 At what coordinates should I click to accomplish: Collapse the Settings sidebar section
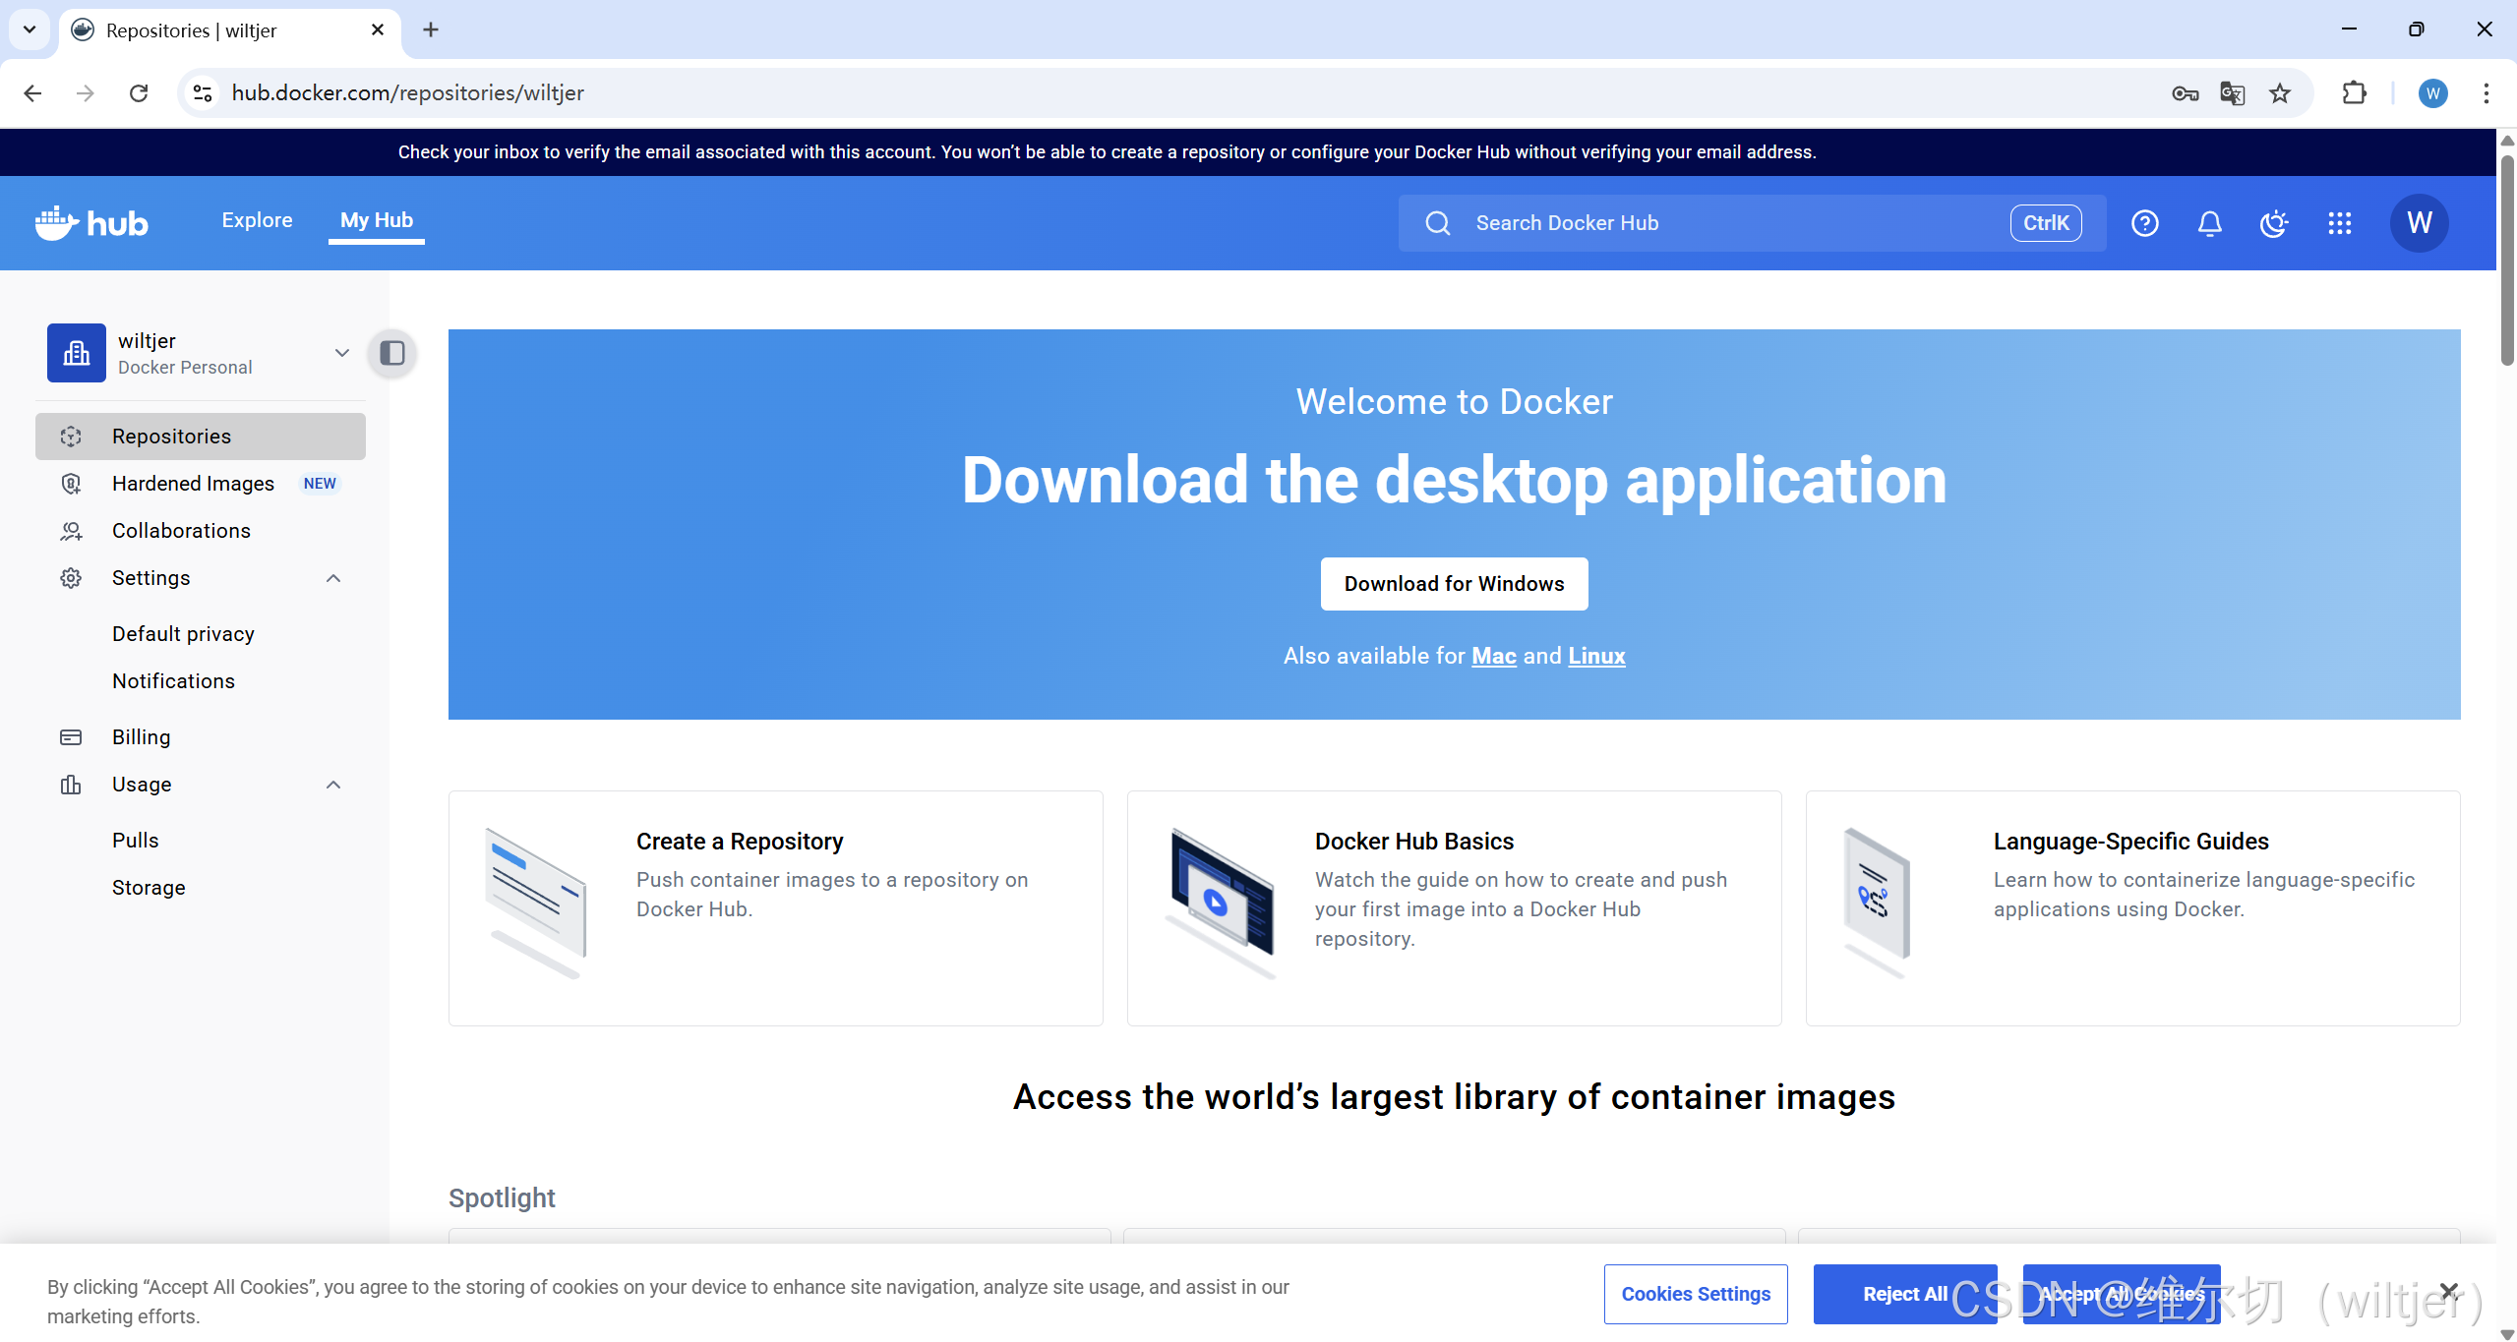click(x=333, y=578)
